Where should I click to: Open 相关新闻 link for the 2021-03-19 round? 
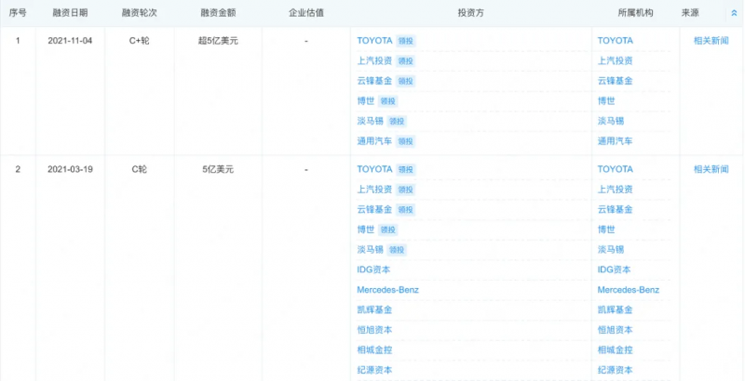(x=711, y=170)
